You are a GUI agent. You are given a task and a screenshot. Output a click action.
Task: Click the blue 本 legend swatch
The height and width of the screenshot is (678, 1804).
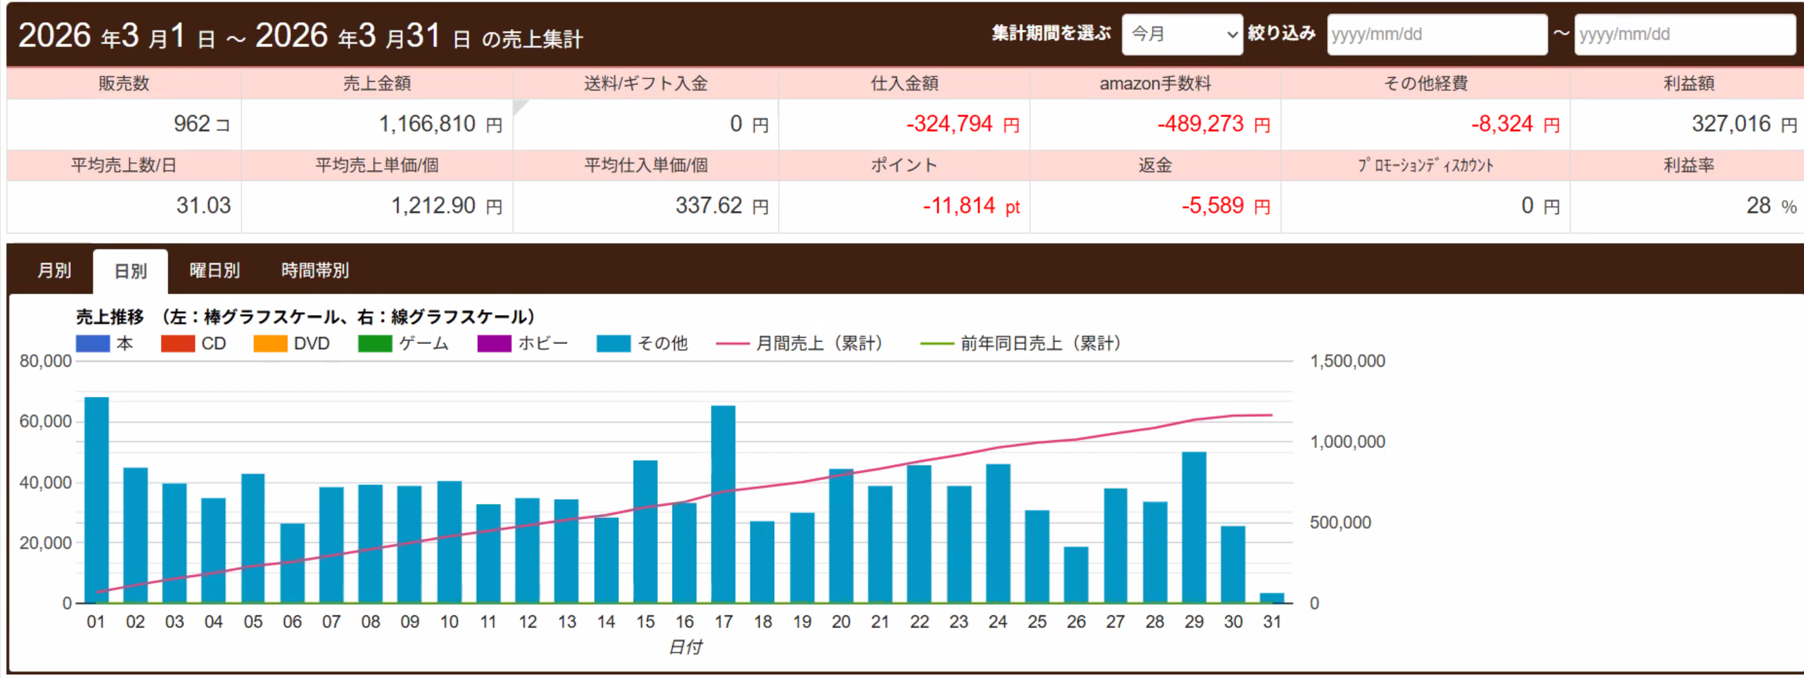(x=92, y=343)
